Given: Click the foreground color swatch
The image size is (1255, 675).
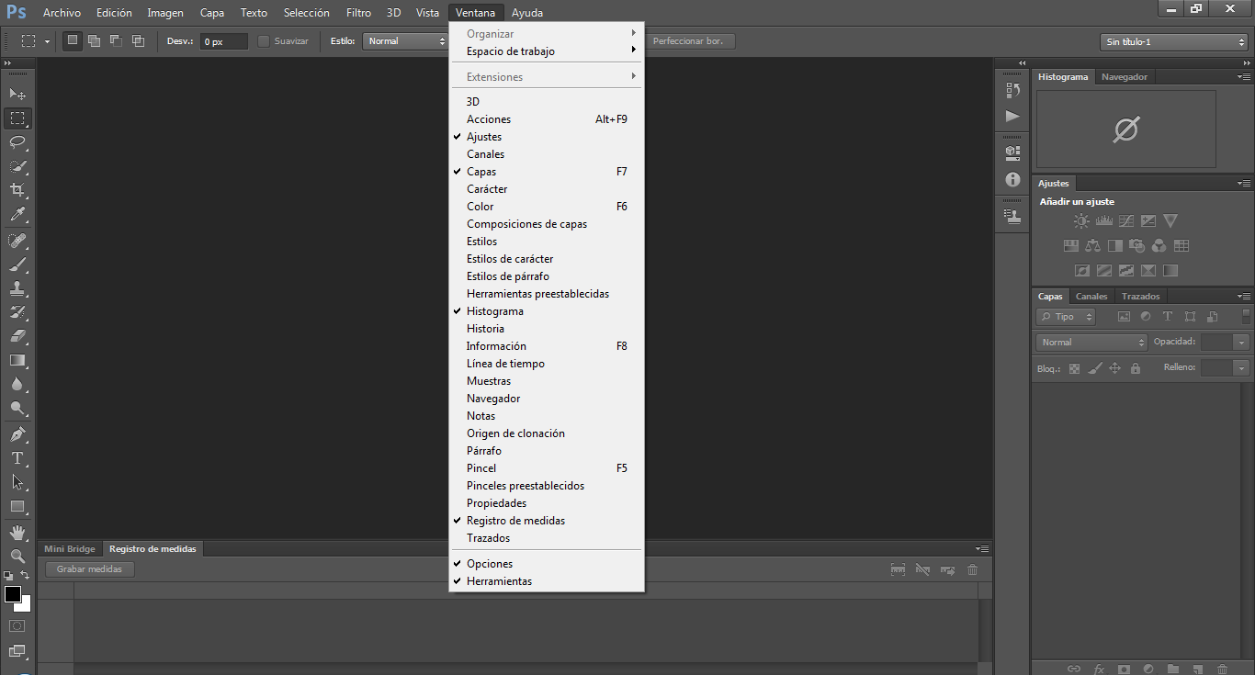Looking at the screenshot, I should point(13,594).
